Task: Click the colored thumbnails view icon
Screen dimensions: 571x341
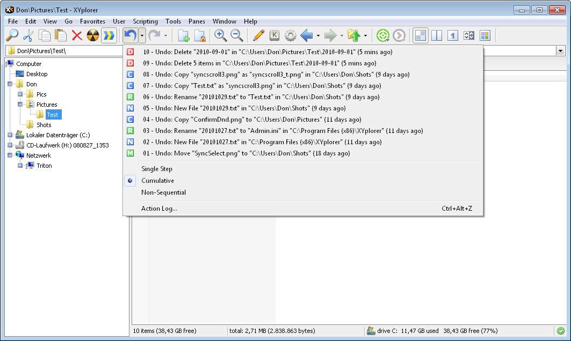Action: (485, 35)
